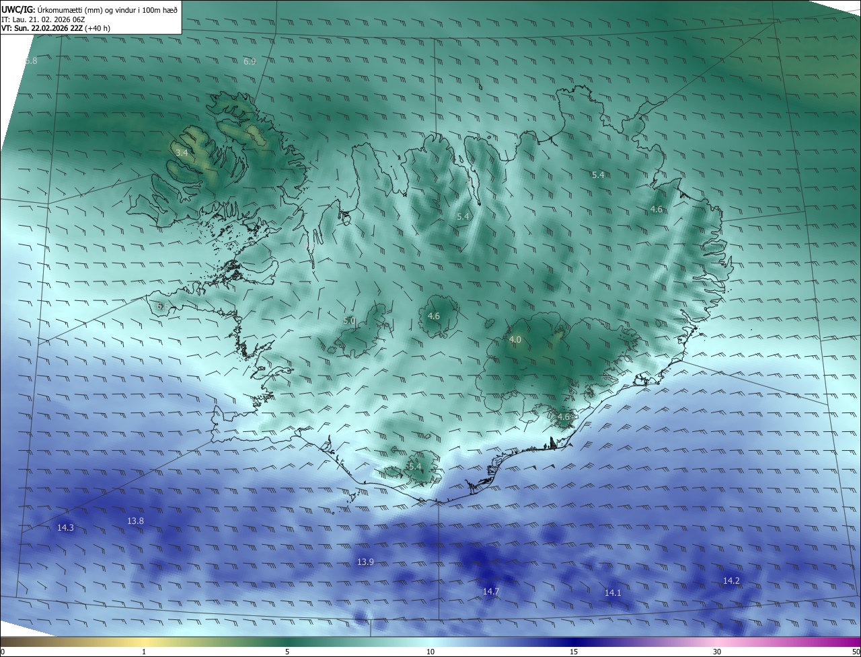This screenshot has height=657, width=861.
Task: Click the color scale tick label 30
Action: [x=717, y=652]
